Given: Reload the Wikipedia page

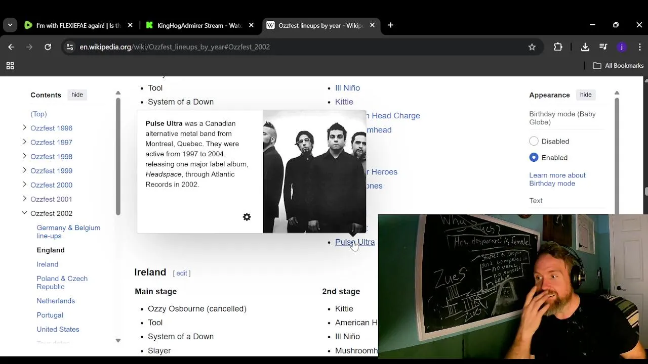Looking at the screenshot, I should pyautogui.click(x=48, y=47).
